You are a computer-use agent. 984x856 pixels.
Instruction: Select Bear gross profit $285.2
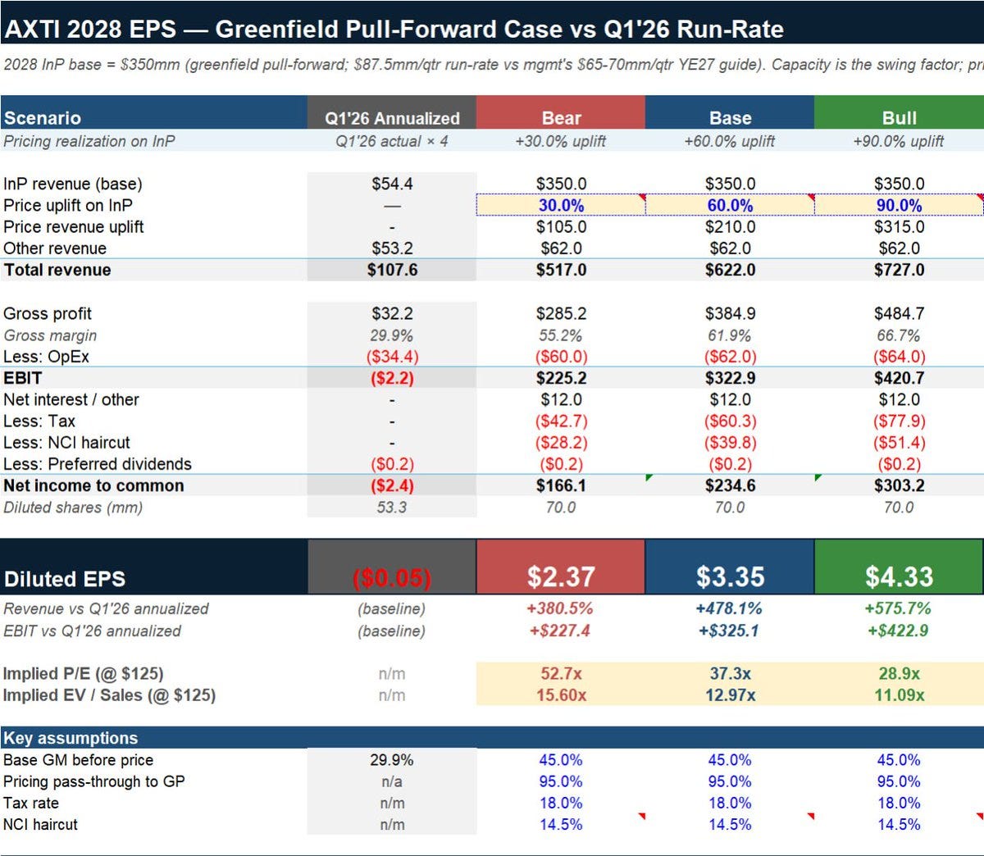point(561,313)
